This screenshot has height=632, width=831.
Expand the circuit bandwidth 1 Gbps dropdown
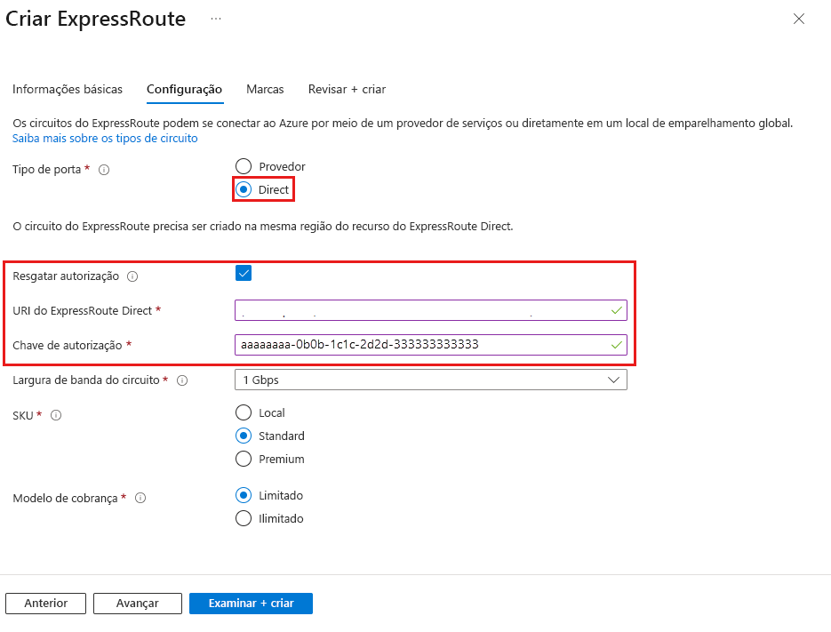click(431, 380)
